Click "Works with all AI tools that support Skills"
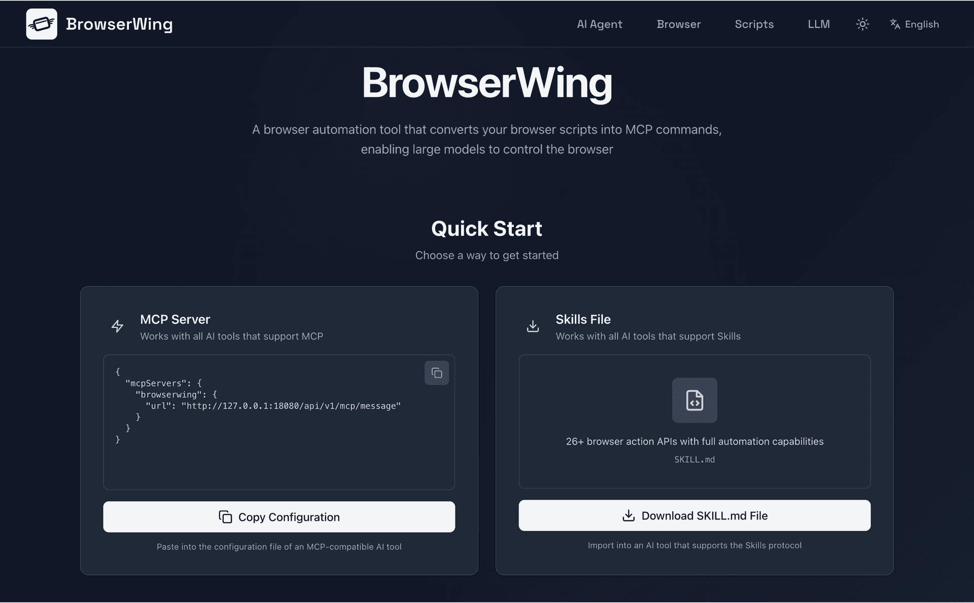The height and width of the screenshot is (603, 974). (648, 336)
